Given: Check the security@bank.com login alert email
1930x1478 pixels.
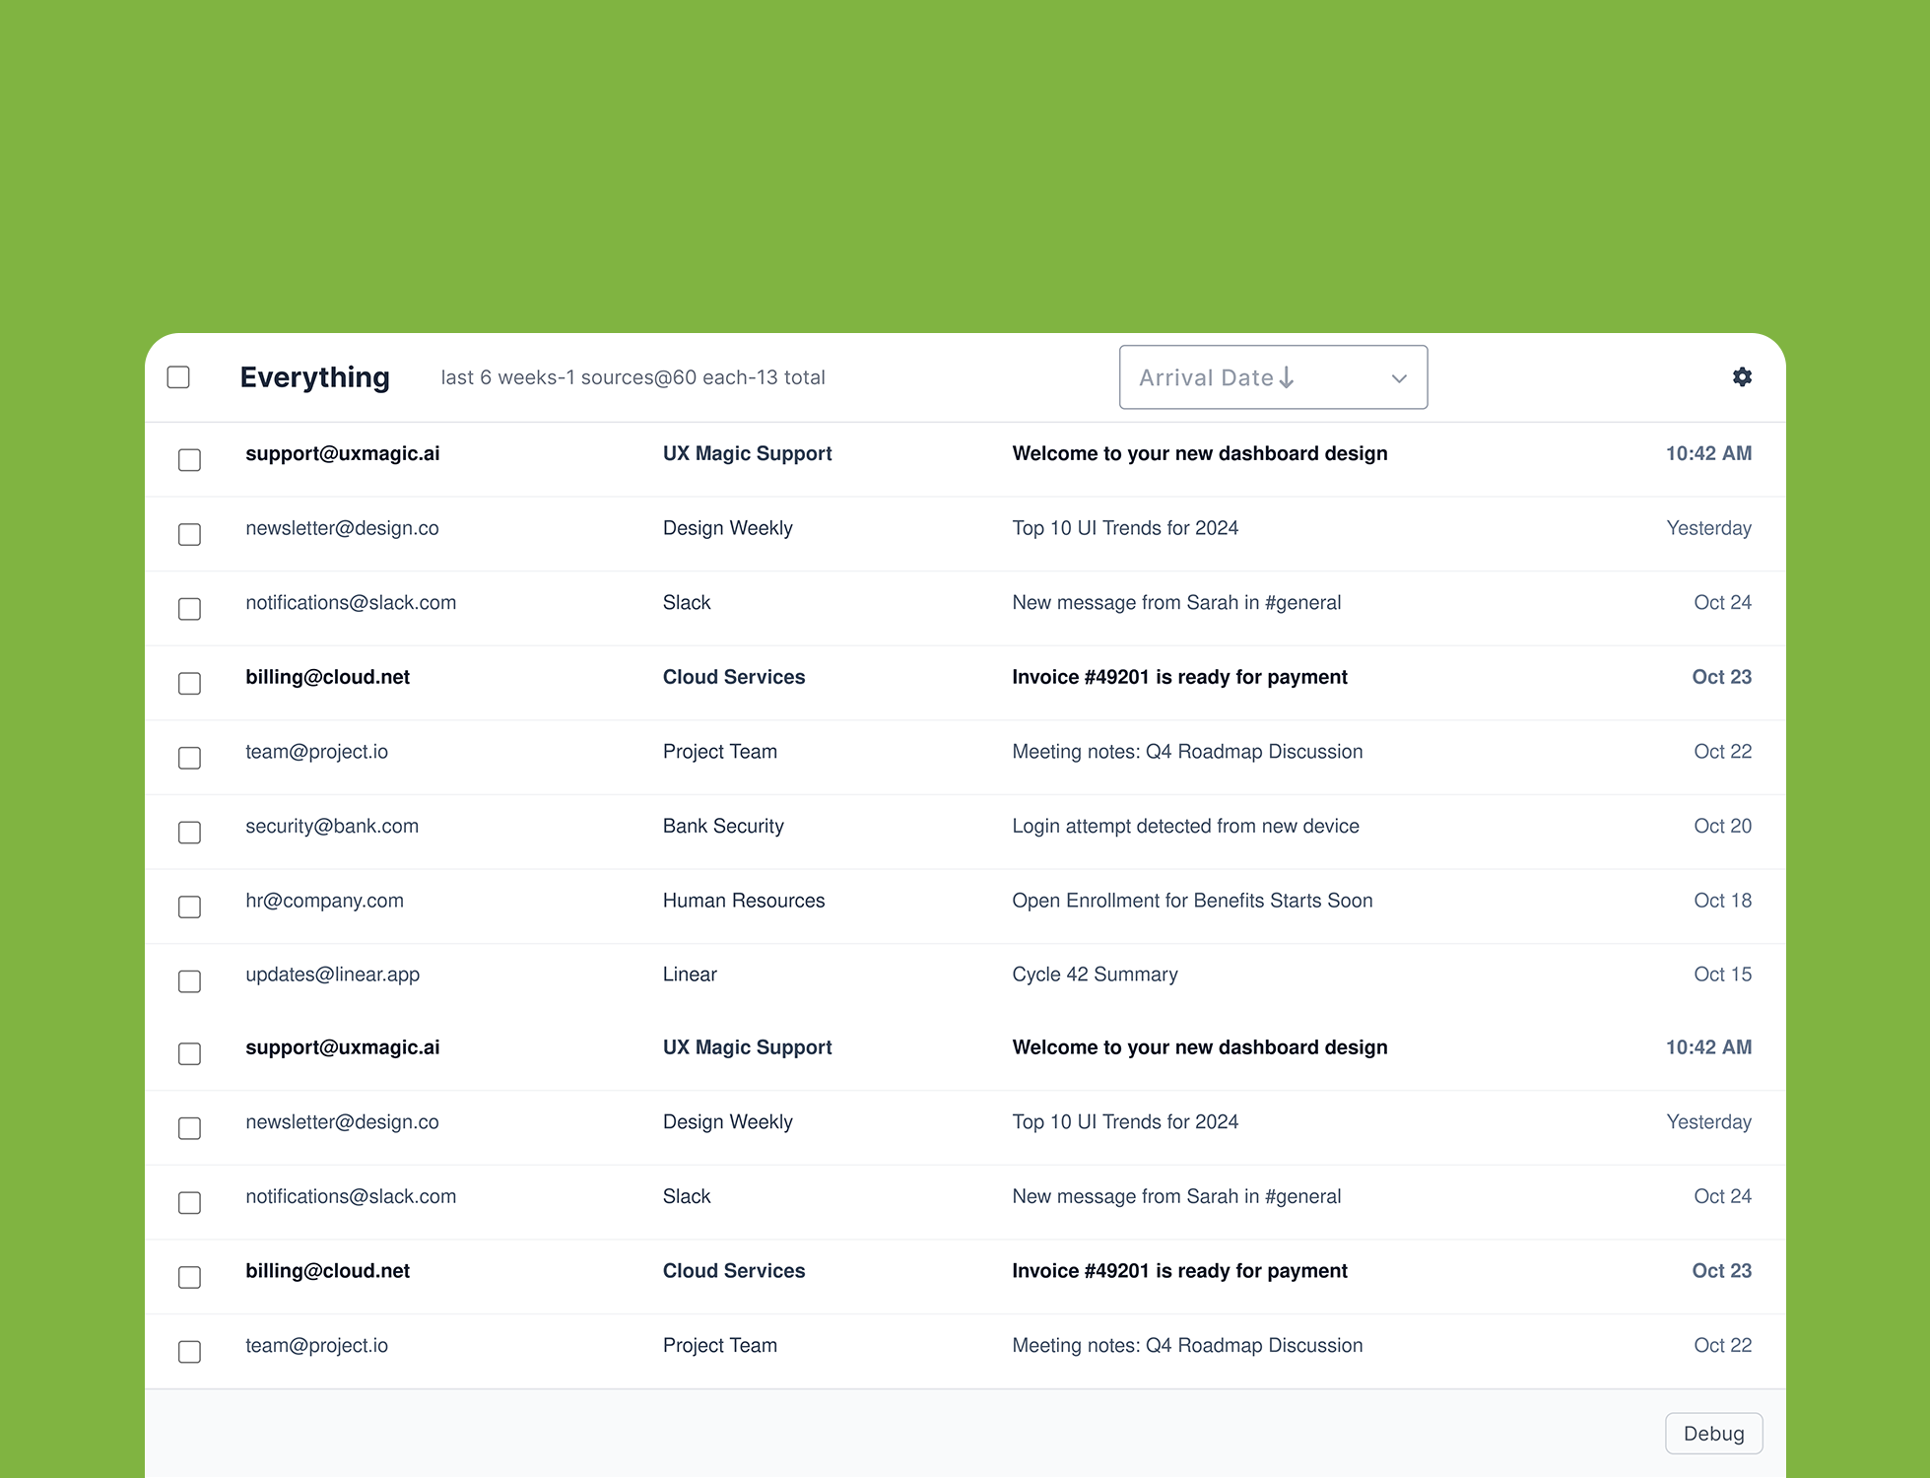Looking at the screenshot, I should 189,833.
